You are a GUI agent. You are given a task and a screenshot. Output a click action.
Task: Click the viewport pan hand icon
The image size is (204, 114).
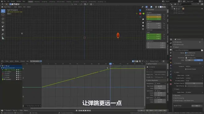tap(143, 23)
